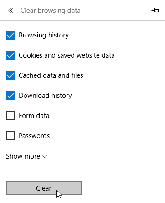The image size is (165, 203).
Task: Click the Clear button
Action: [44, 188]
